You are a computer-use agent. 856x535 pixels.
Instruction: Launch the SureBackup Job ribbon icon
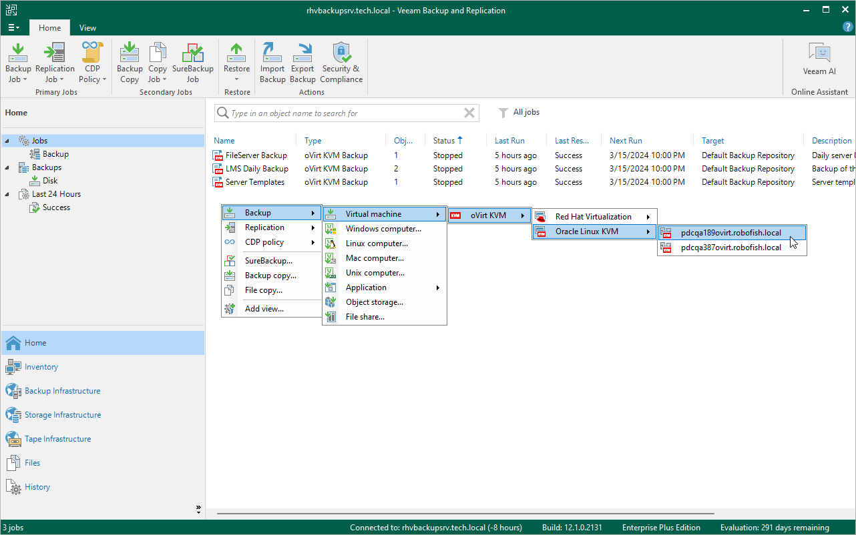[x=192, y=63]
